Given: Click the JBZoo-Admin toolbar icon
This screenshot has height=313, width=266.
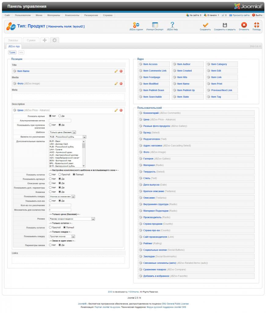Looking at the screenshot, I should click(x=136, y=25).
